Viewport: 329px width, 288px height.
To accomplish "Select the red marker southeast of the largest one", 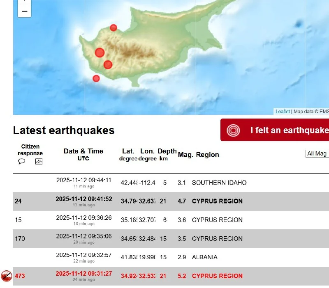I will point(108,64).
